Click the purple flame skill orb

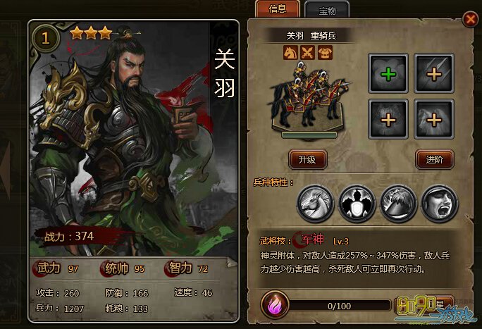tap(275, 305)
